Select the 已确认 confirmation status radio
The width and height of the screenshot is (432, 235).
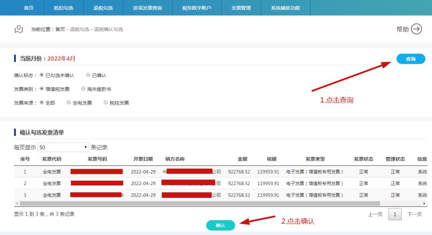88,75
